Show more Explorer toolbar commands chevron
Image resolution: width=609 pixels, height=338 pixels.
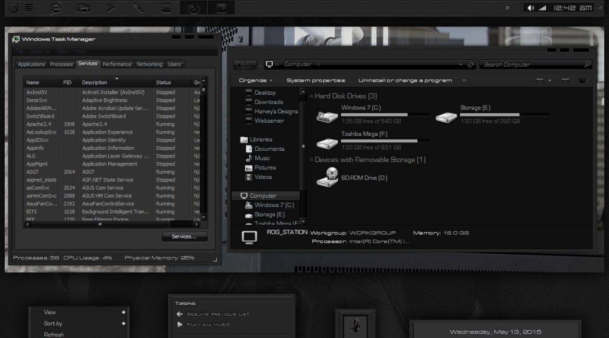click(464, 80)
